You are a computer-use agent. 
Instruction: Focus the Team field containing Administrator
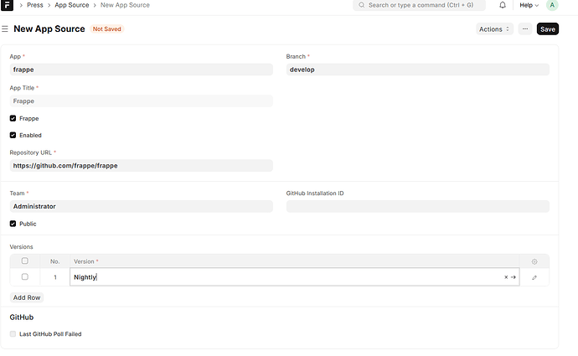pos(142,206)
